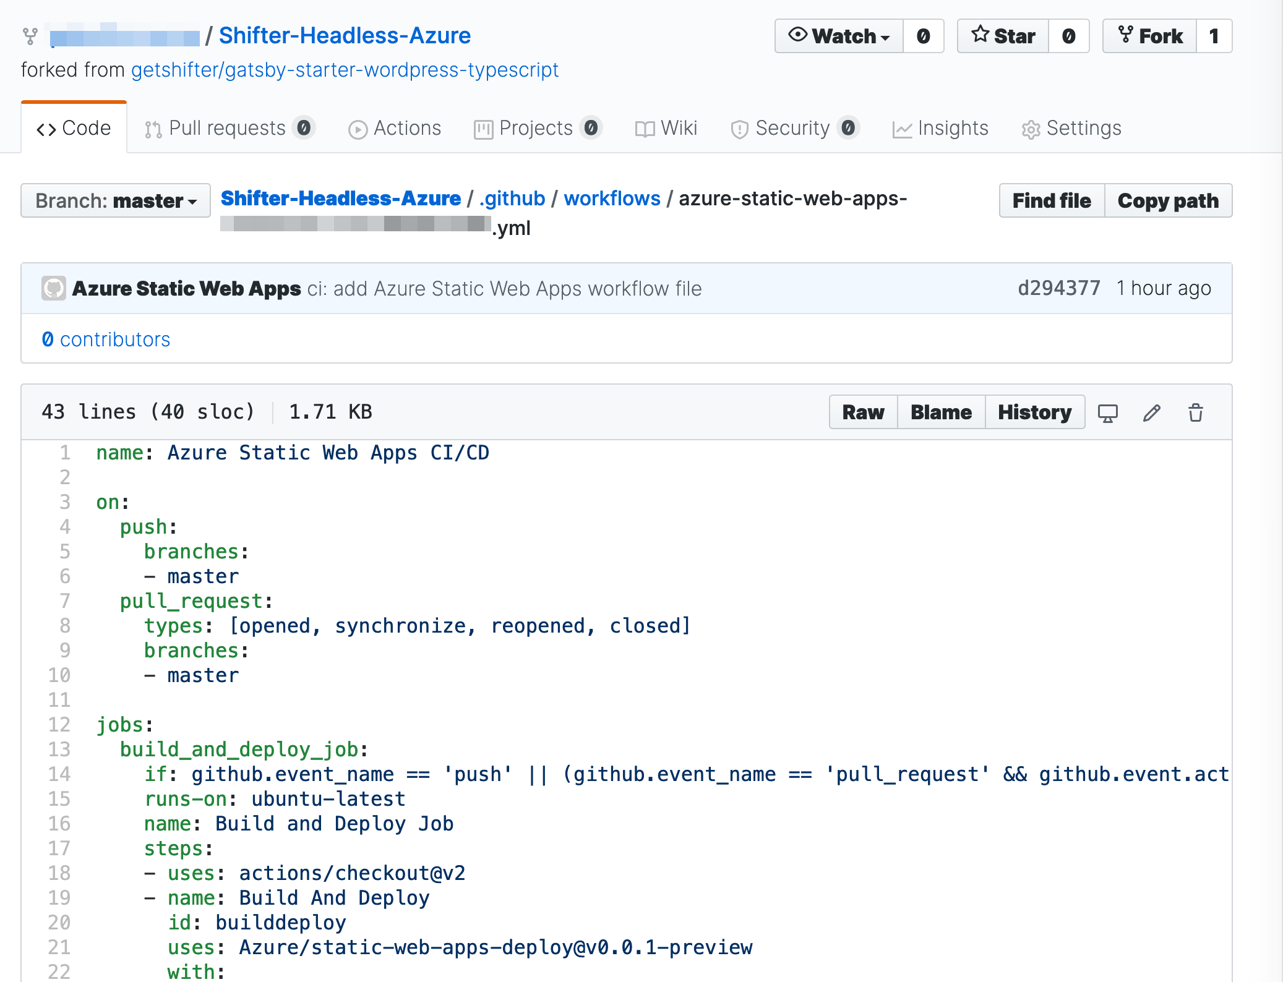Screen dimensions: 1283x982
Task: Click 'Azure/static-web-apps-deploy@v0.0.1-preview' text
Action: [x=496, y=947]
